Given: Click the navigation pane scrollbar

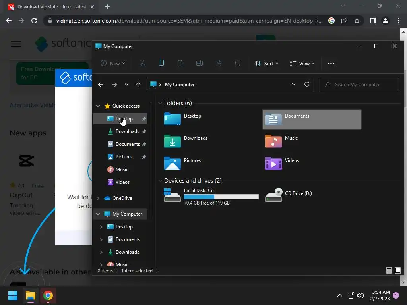Looking at the screenshot, I should (x=151, y=161).
